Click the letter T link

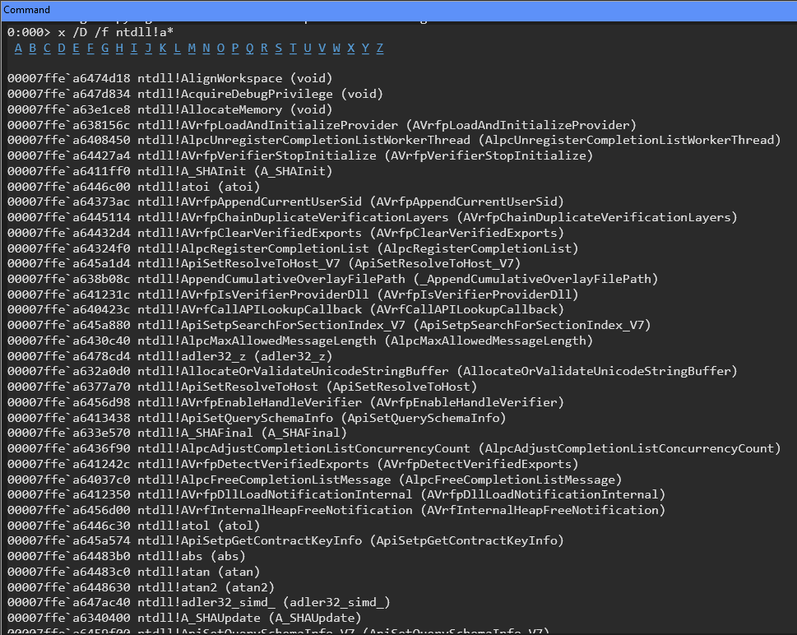(x=293, y=48)
